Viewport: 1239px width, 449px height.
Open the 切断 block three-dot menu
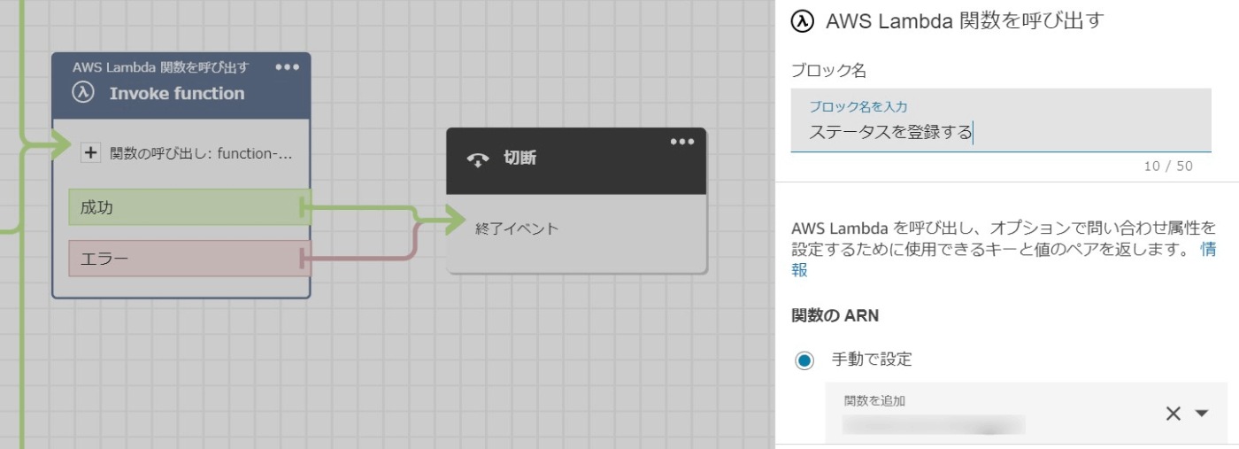[x=682, y=142]
